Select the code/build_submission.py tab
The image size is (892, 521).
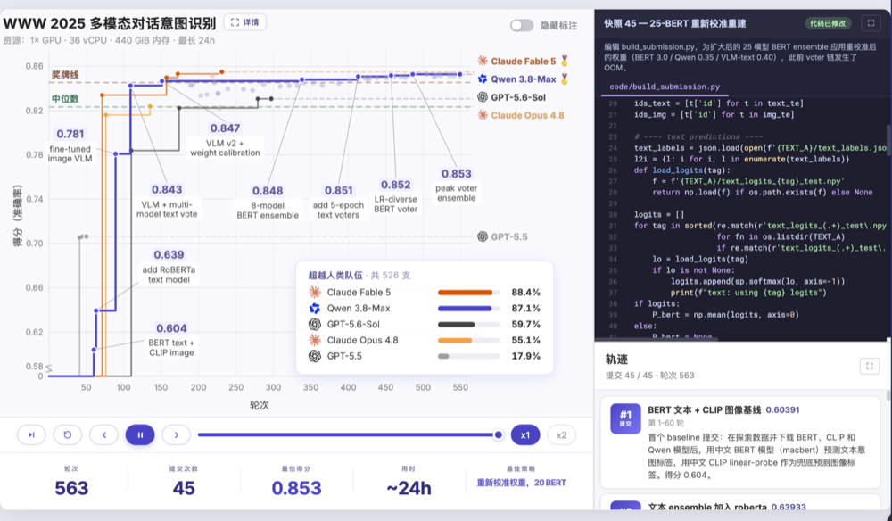click(x=665, y=87)
